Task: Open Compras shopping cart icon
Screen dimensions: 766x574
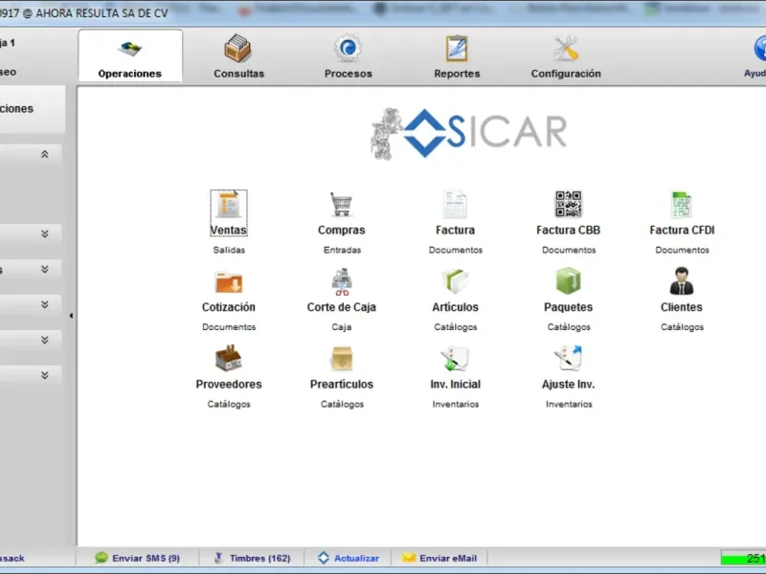Action: pos(341,204)
